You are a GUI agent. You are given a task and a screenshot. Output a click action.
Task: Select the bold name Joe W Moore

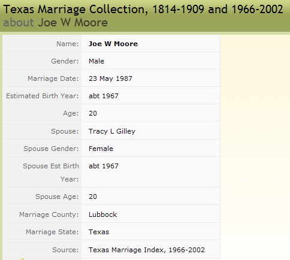[x=113, y=44]
